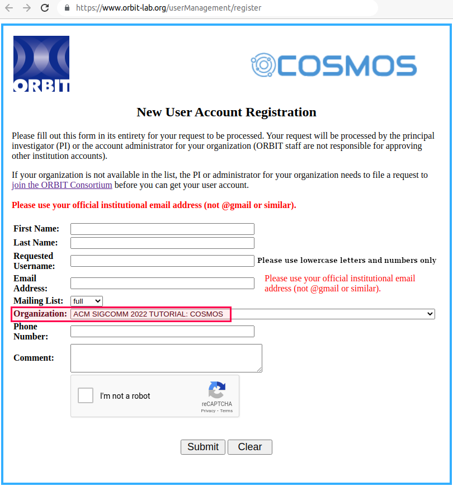Click the Comment text area
Screen dimensions: 453x486
coord(166,358)
